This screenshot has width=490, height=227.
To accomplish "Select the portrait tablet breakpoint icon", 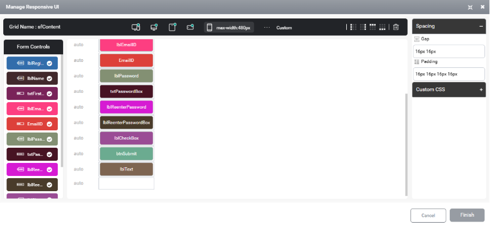I will 172,27.
